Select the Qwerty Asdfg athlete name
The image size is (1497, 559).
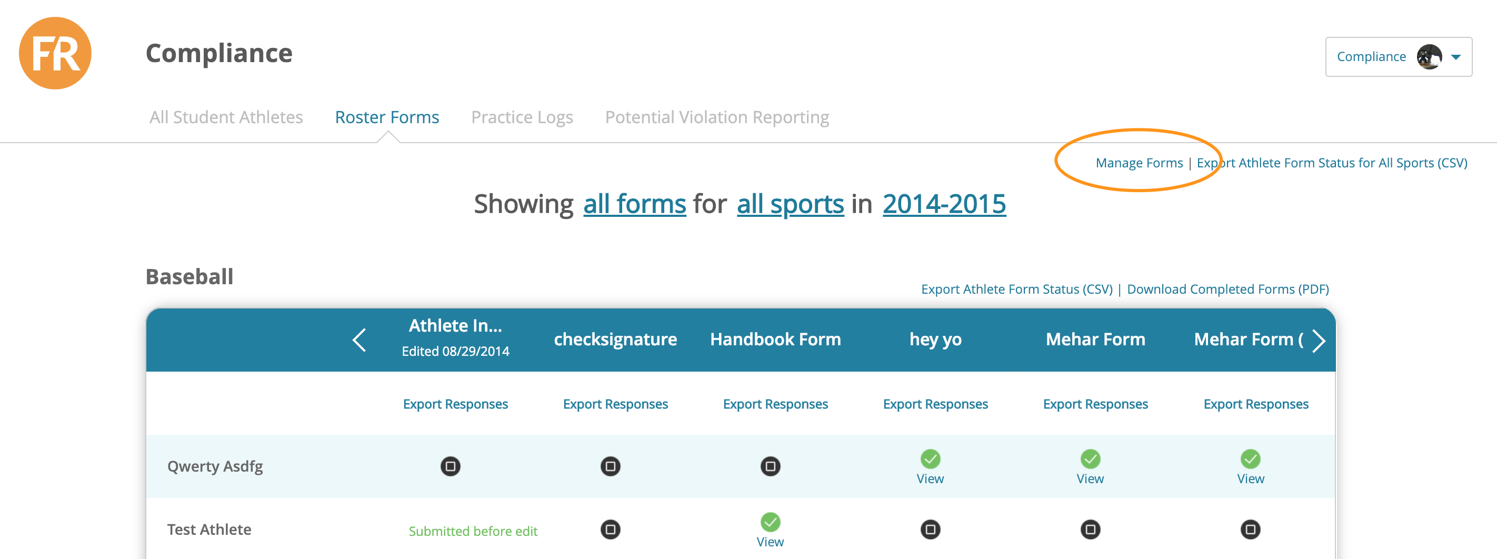click(215, 467)
